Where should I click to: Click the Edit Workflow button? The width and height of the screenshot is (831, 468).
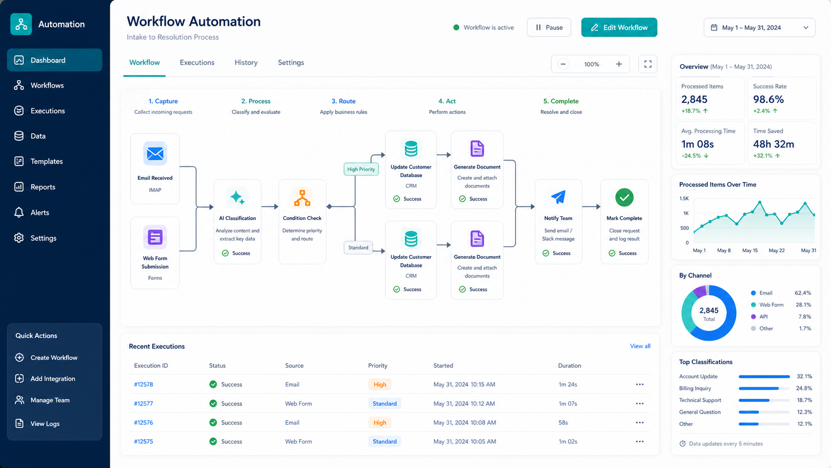click(619, 27)
